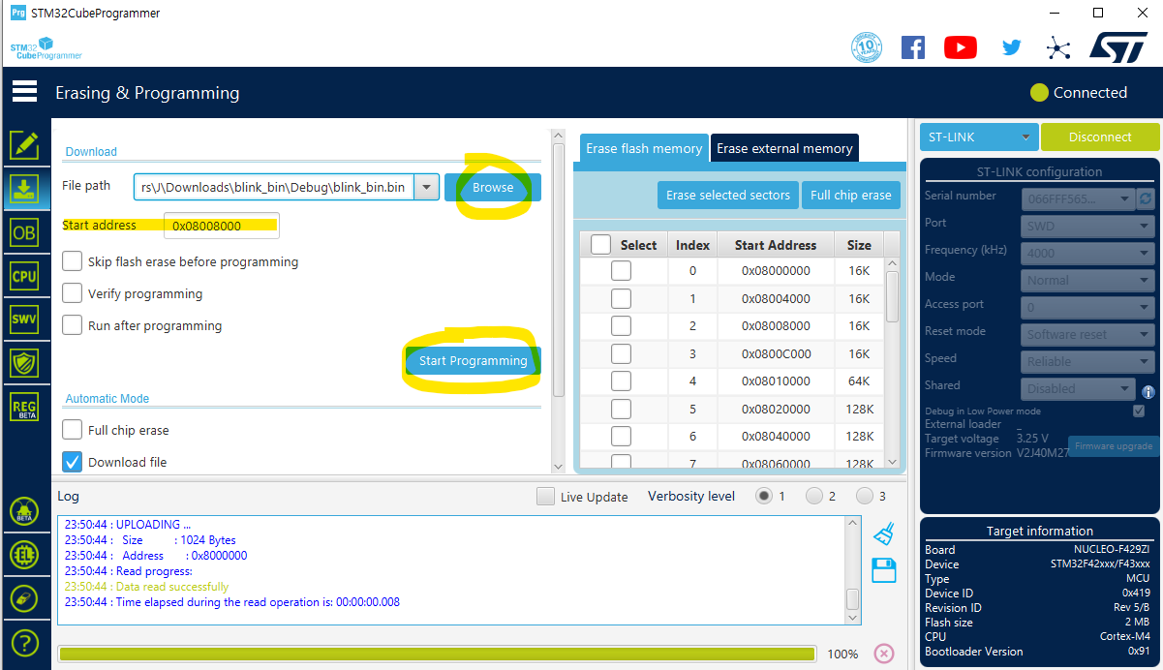Open the EL external loader icon
The height and width of the screenshot is (670, 1163).
click(x=24, y=555)
